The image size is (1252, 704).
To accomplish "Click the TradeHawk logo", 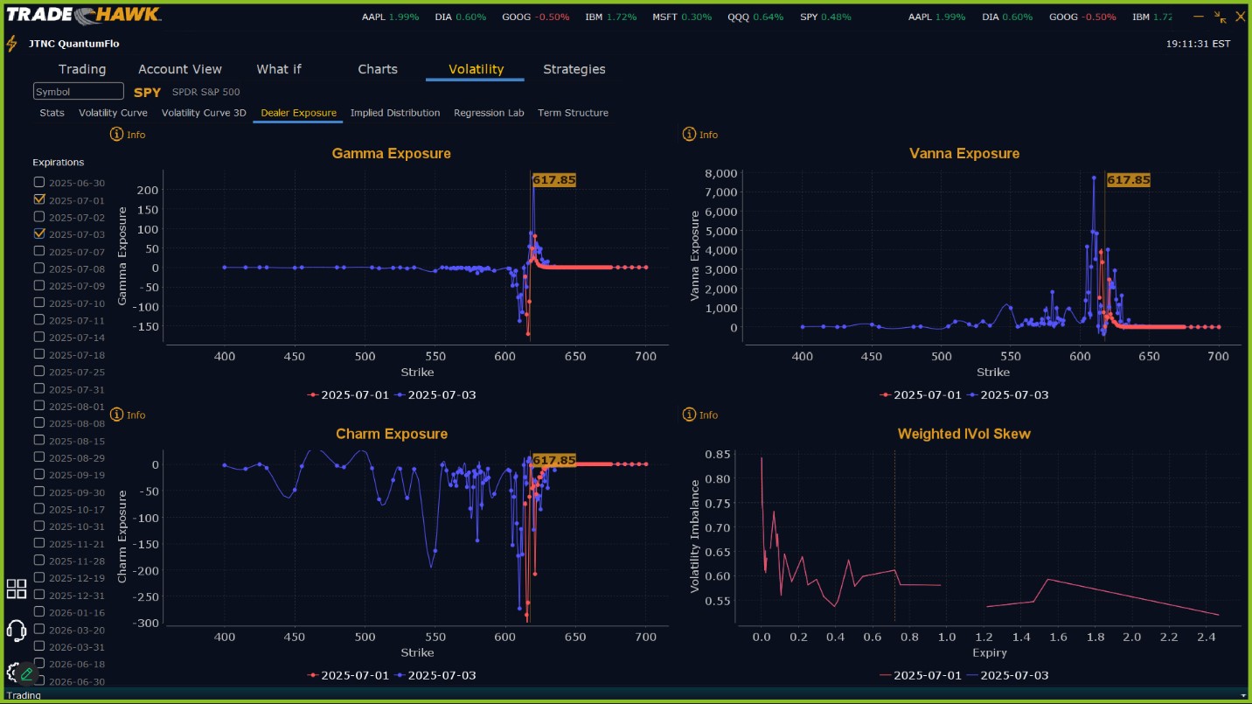I will 84,14.
